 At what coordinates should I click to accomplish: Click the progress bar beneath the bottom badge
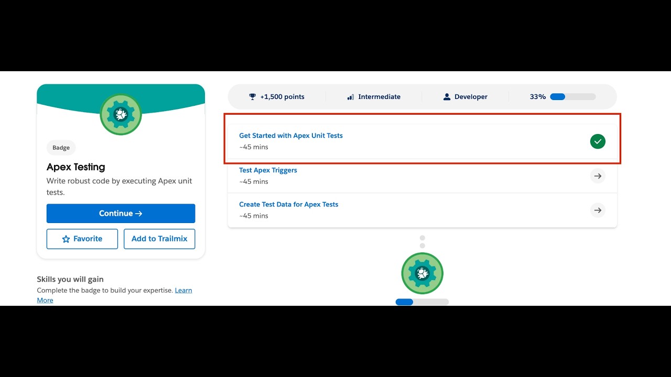click(x=423, y=302)
